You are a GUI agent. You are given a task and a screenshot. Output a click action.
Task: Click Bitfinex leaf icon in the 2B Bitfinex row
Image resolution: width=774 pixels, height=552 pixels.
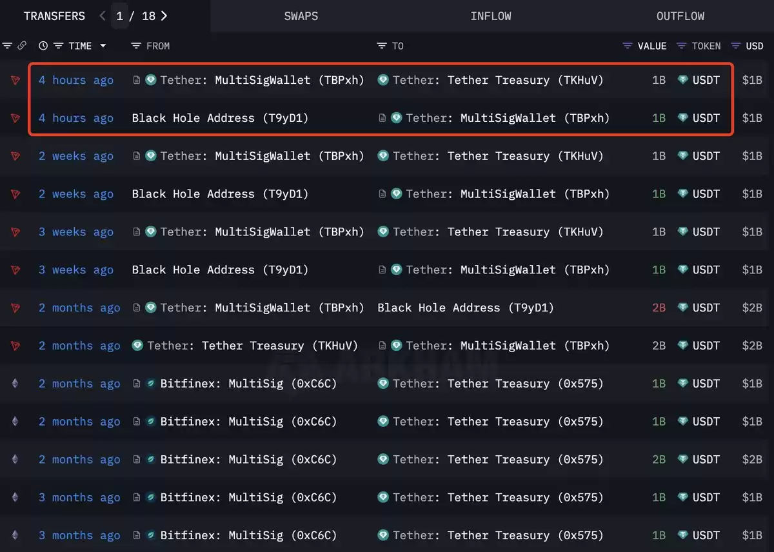(151, 459)
